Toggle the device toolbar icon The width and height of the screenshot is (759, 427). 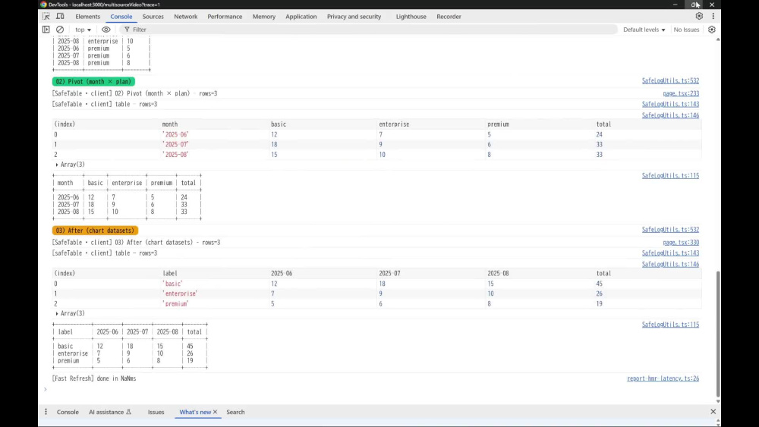pos(60,17)
